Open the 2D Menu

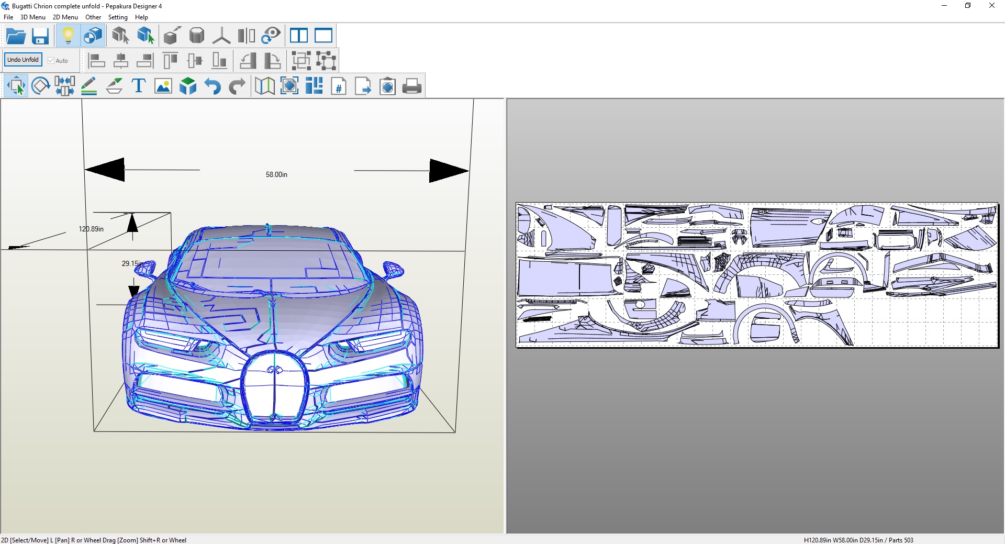(x=65, y=17)
